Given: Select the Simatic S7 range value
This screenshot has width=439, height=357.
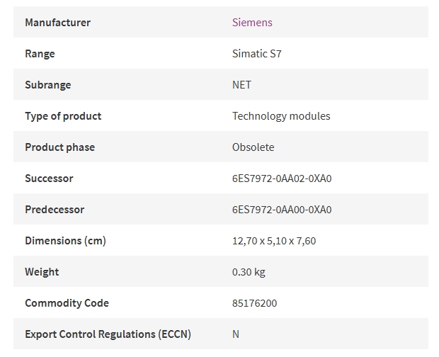Looking at the screenshot, I should click(x=257, y=54).
